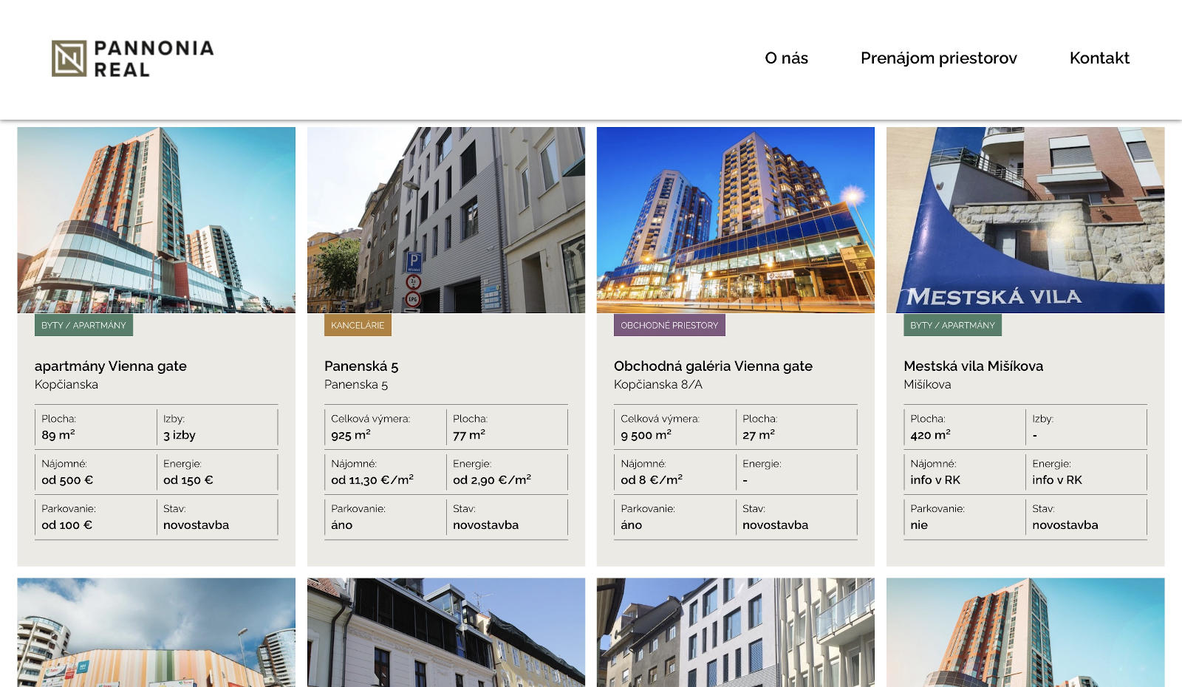Select the Kopčianska 8/A address text
The width and height of the screenshot is (1182, 687).
tap(658, 384)
